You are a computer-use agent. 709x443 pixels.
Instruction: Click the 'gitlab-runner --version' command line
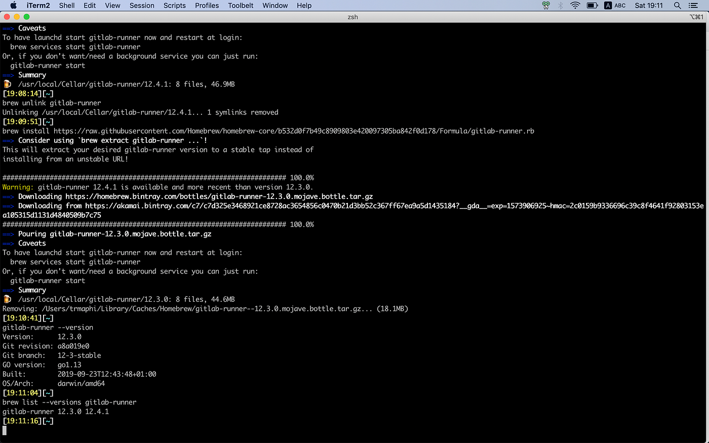tap(48, 328)
